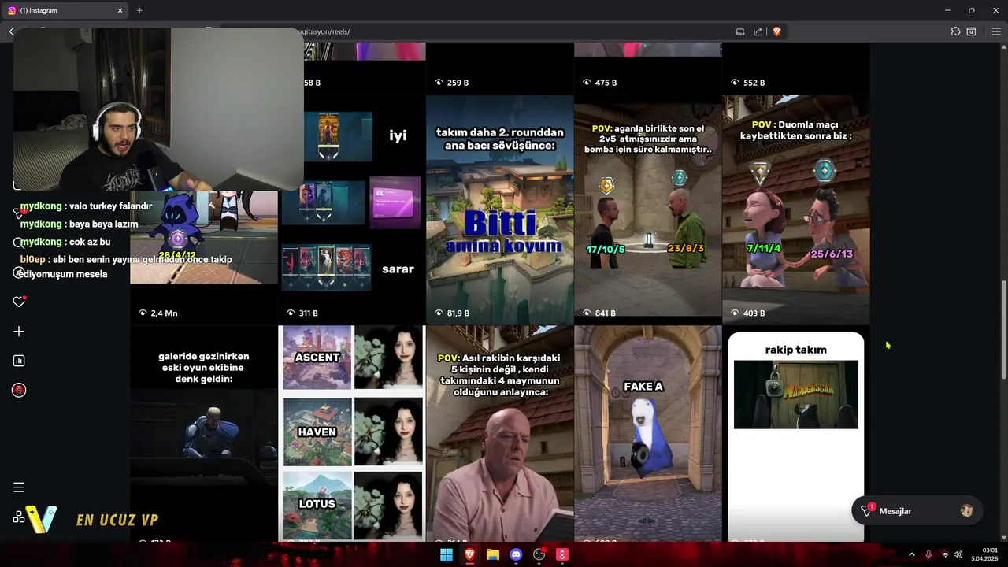Open the volume speaker tray icon
The height and width of the screenshot is (567, 1008).
coord(958,554)
